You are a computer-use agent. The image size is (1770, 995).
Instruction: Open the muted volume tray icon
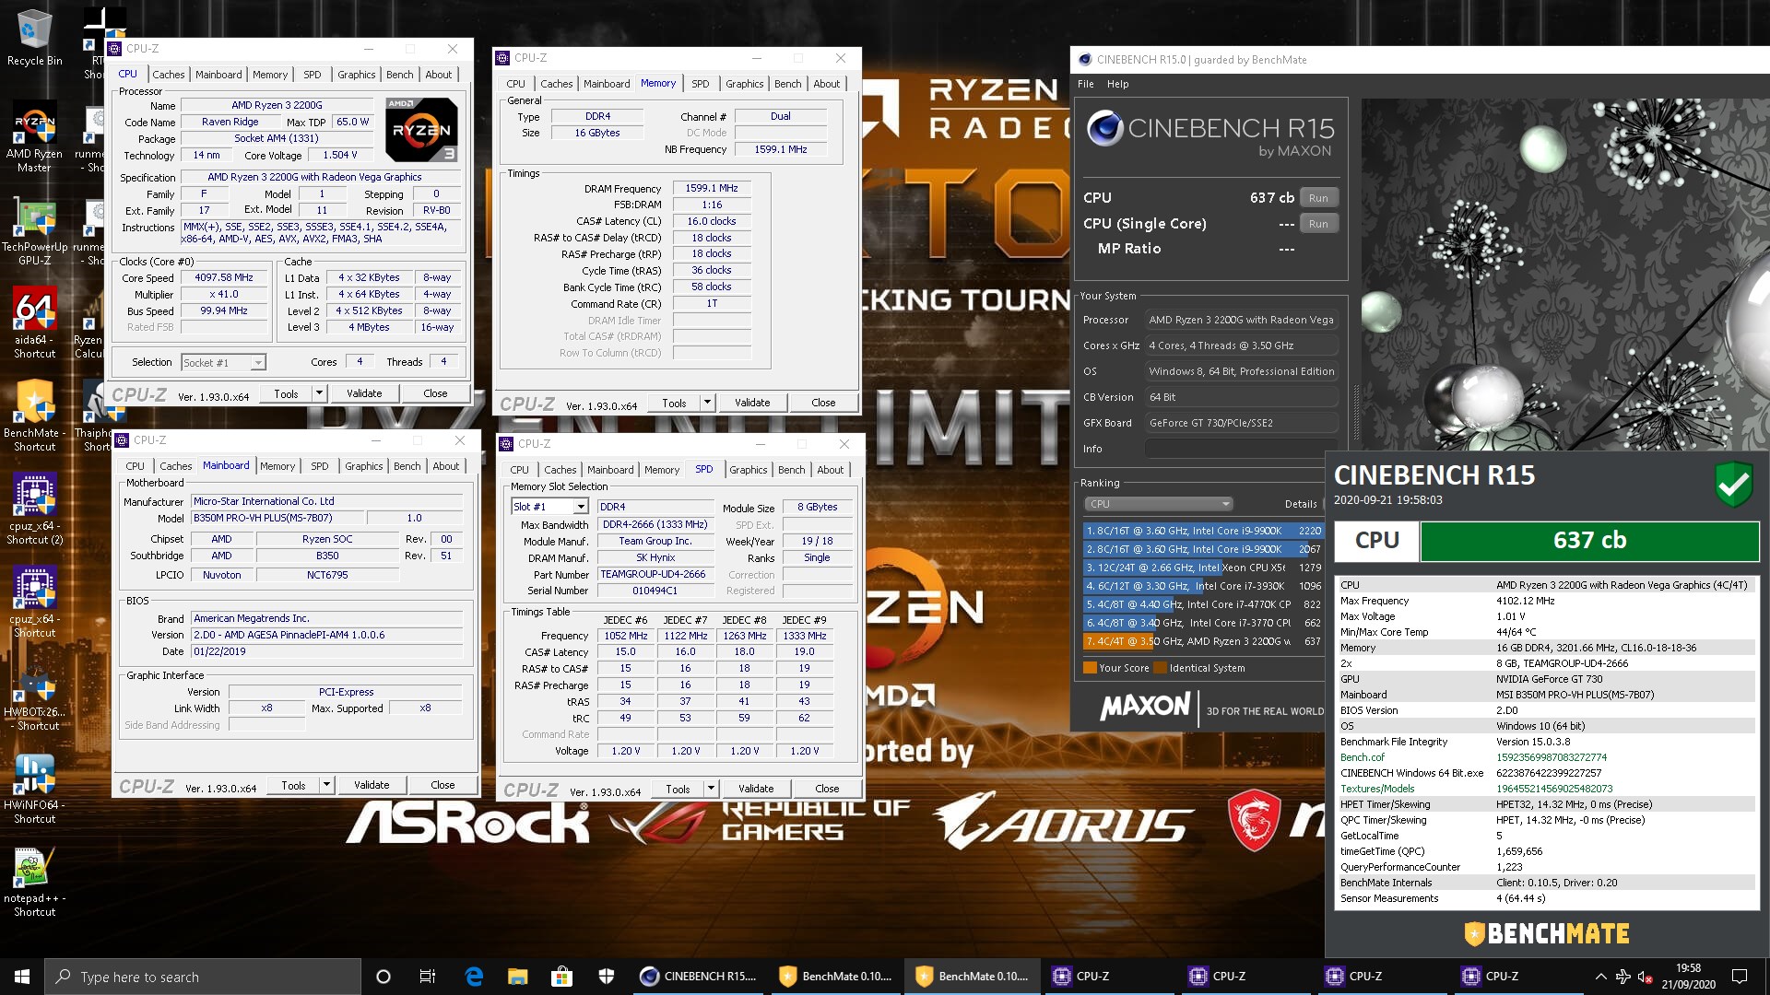(1646, 977)
